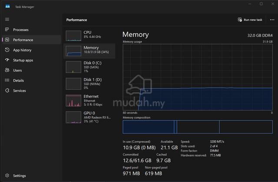
Task: Open the Settings gear icon
Action: tap(7, 175)
